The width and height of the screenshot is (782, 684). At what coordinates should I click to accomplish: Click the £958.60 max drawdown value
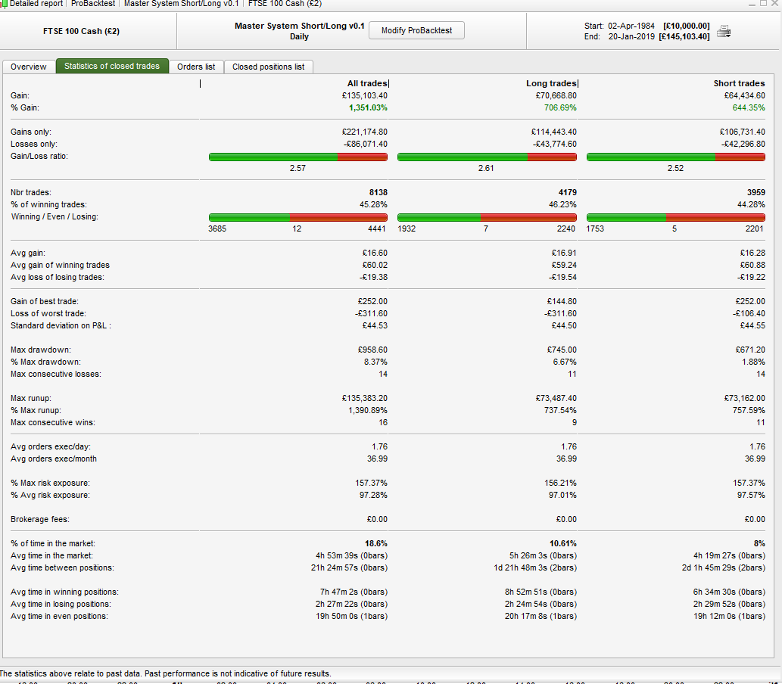click(372, 350)
